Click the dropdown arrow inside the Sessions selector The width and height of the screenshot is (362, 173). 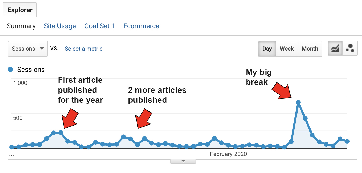[42, 49]
